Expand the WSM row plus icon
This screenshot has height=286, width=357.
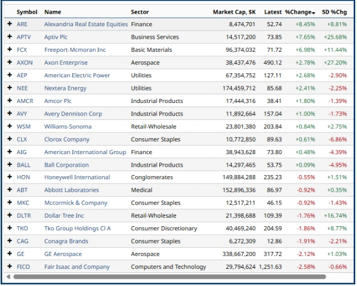tap(10, 126)
